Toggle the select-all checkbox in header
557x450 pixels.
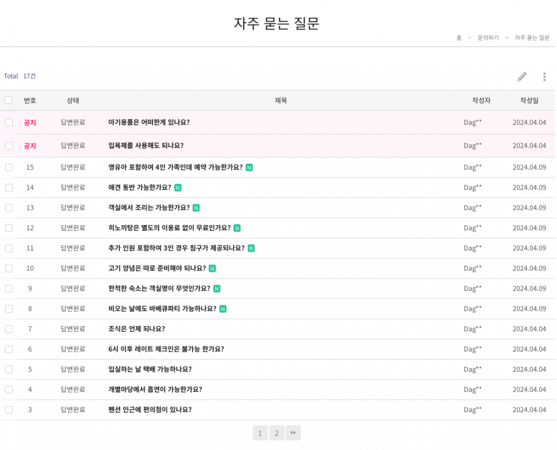[8, 100]
